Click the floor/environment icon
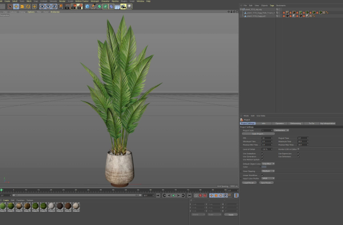Screen dimensions: 343x225 tap(117, 6)
